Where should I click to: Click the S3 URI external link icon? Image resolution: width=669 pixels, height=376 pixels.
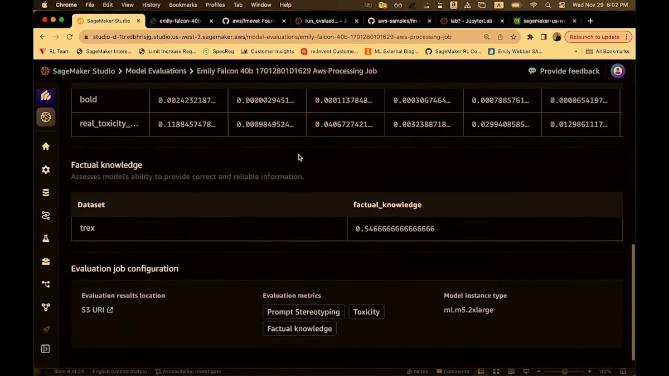pos(110,310)
